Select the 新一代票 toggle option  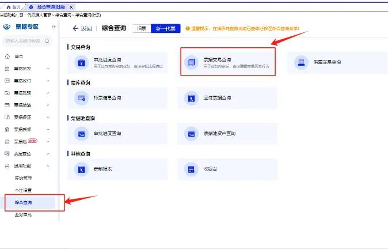click(x=166, y=28)
